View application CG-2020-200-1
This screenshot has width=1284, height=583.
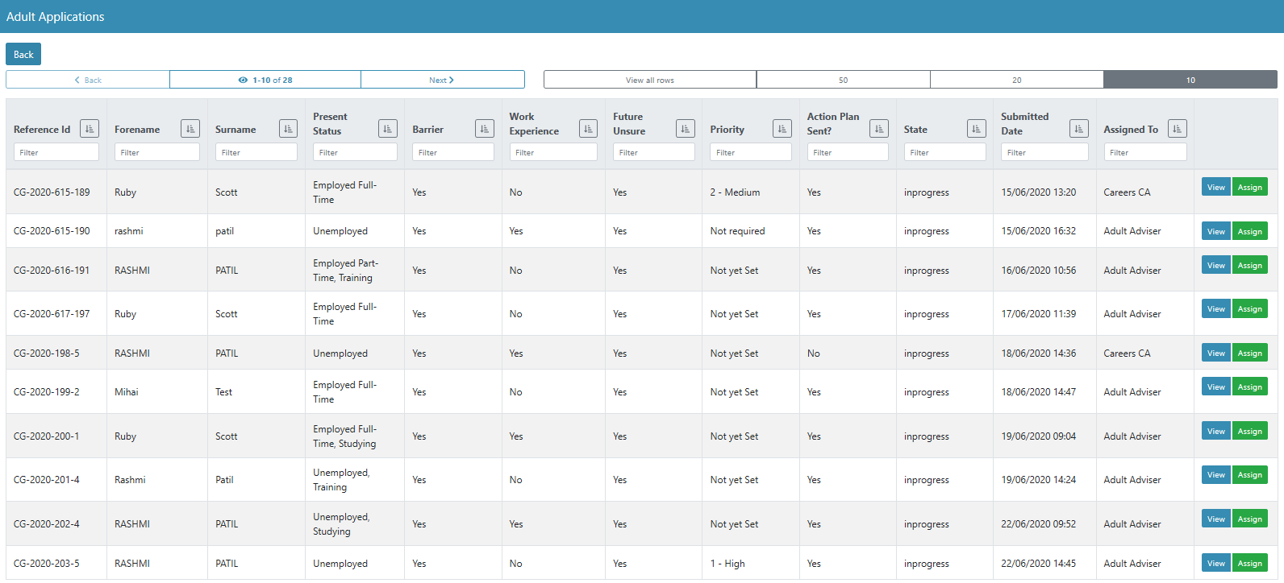pos(1216,431)
